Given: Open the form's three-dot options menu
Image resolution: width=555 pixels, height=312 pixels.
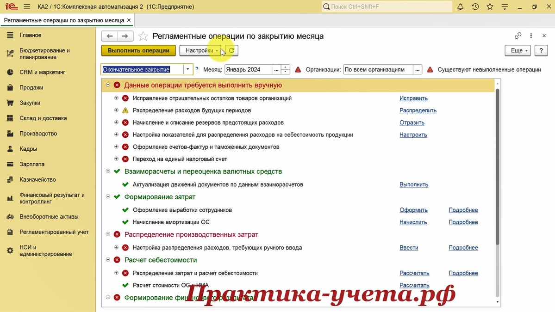Looking at the screenshot, I should 531,36.
